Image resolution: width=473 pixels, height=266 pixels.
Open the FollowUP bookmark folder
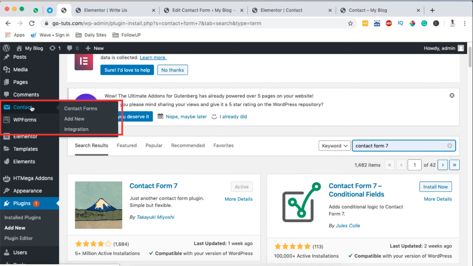(126, 35)
